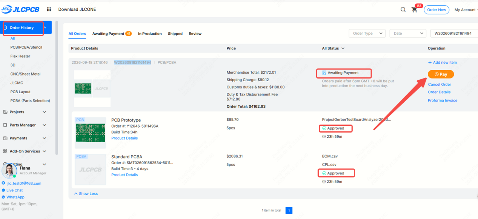Screen dimensions: 478x219
Task: Select 3D in the sidebar
Action: 13,65
